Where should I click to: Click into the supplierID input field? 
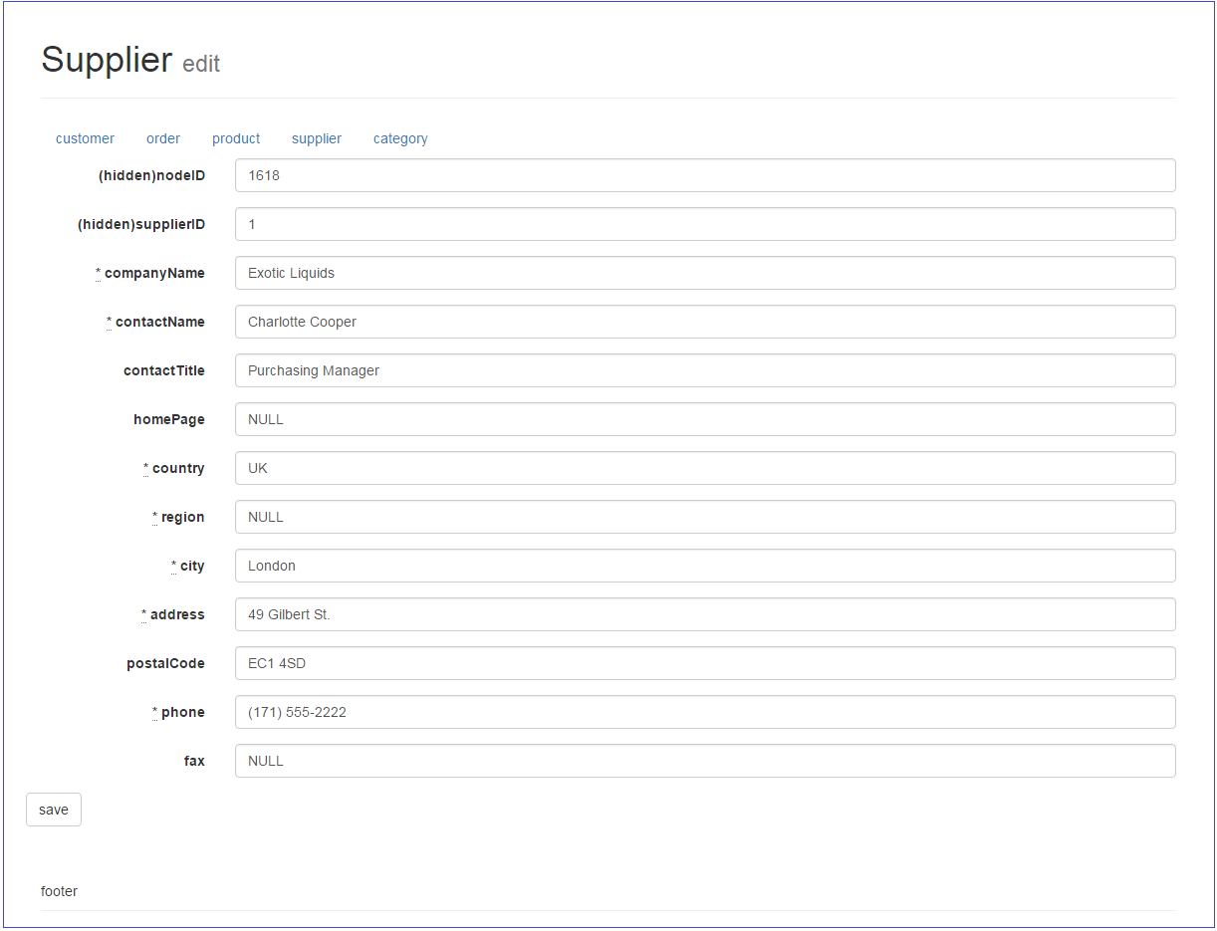click(705, 224)
